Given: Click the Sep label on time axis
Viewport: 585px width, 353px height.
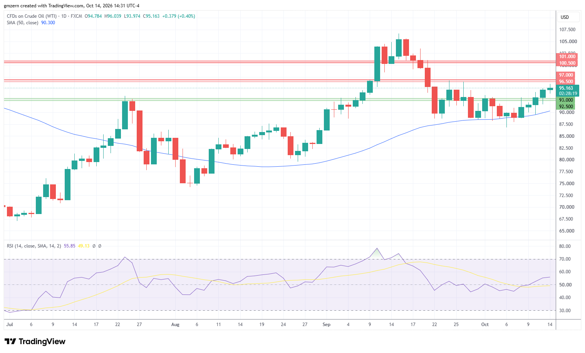Looking at the screenshot, I should (x=327, y=325).
